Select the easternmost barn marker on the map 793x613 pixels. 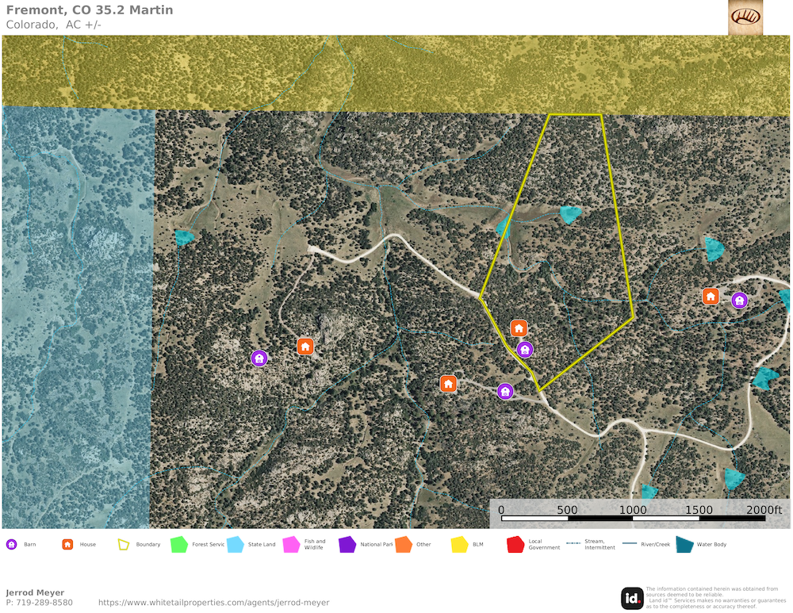point(739,301)
